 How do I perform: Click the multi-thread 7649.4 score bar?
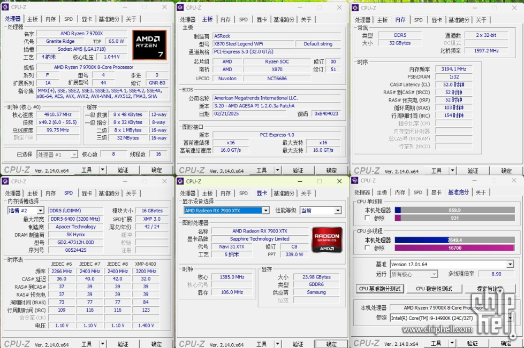(x=454, y=240)
